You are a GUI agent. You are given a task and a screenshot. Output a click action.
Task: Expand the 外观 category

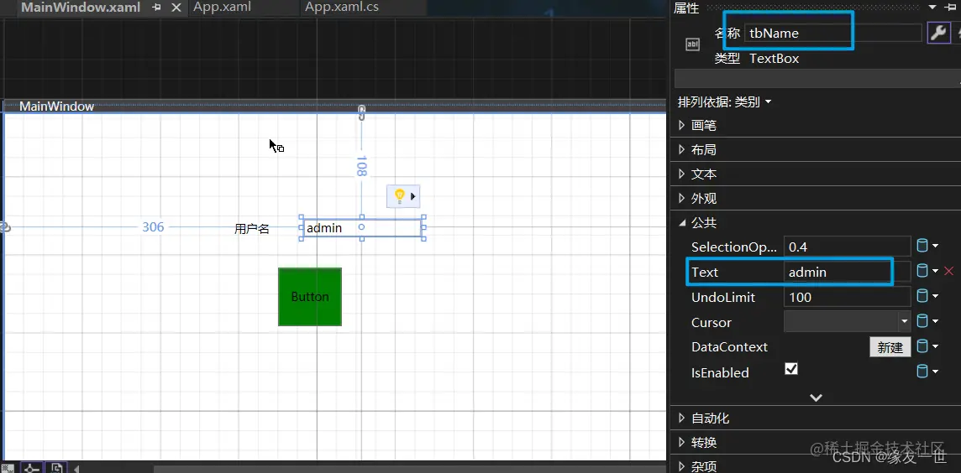(681, 199)
